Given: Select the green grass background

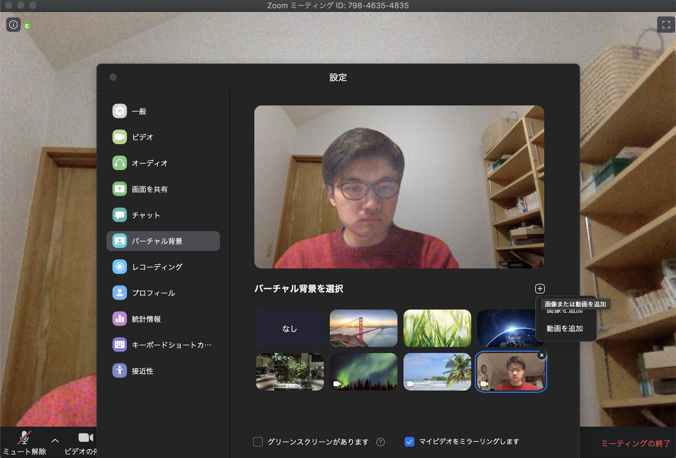Looking at the screenshot, I should tap(437, 328).
